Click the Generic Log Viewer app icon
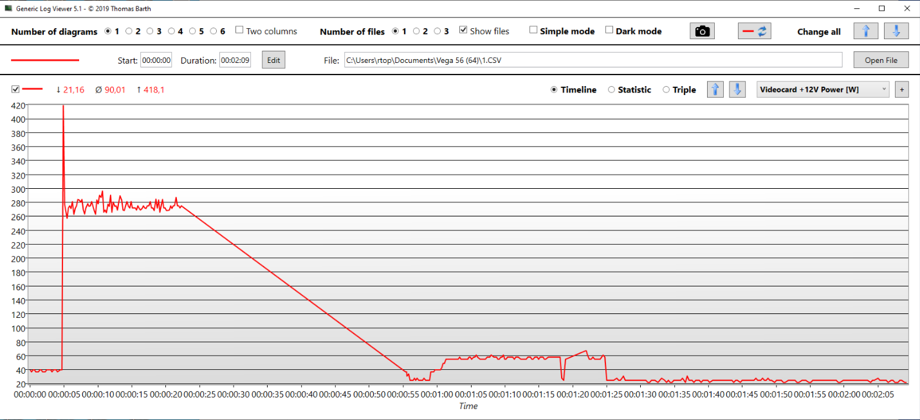Screen dimensions: 920x420 click(x=8, y=8)
